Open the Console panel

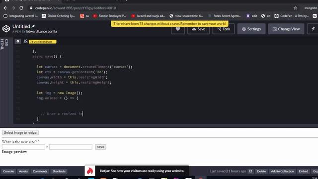(8, 171)
